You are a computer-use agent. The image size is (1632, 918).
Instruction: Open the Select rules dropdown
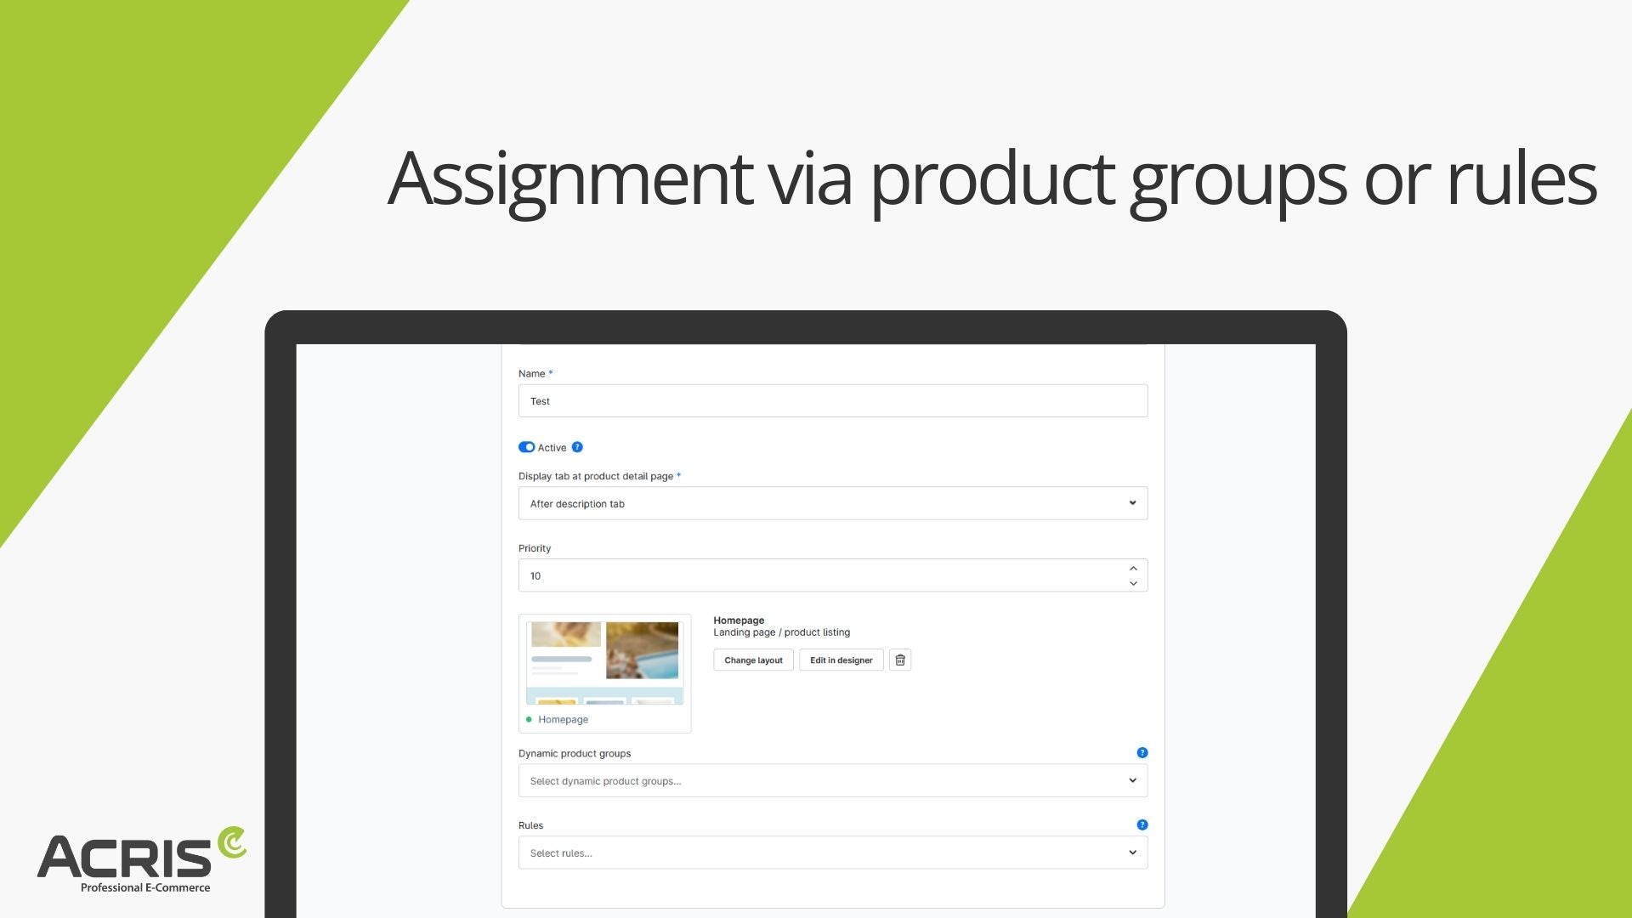[x=833, y=853]
